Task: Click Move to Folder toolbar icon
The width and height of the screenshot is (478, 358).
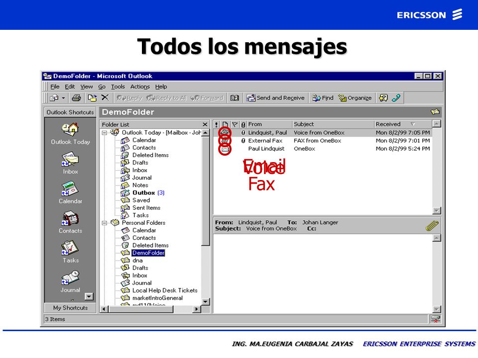Action: click(x=92, y=98)
